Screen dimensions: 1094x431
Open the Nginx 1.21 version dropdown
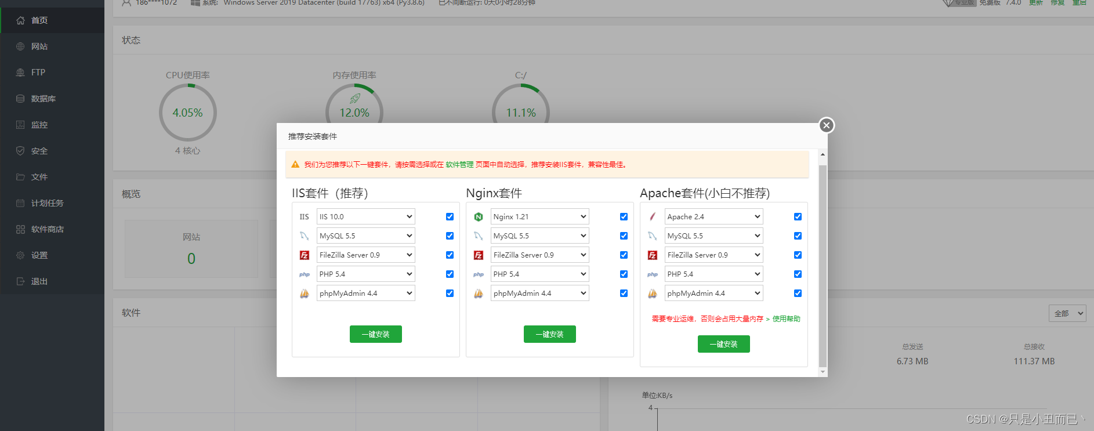pyautogui.click(x=540, y=217)
